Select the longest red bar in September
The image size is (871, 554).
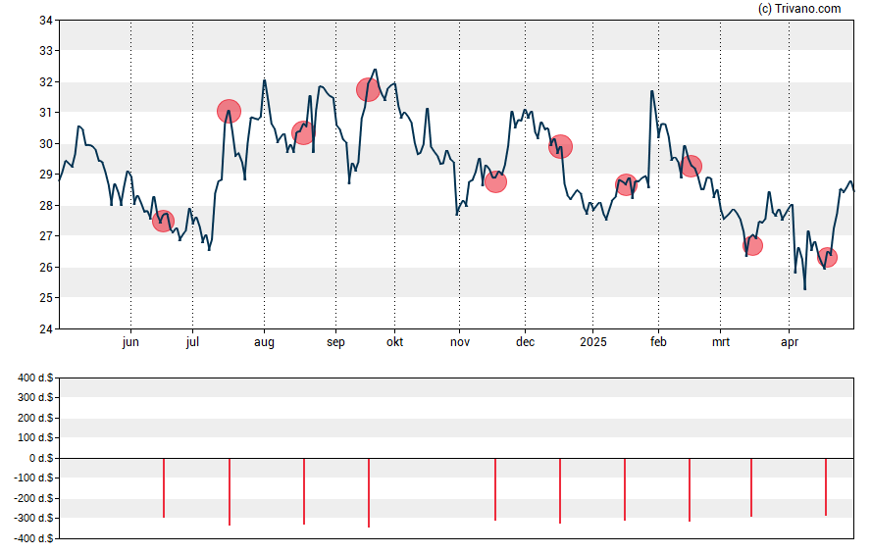pos(369,493)
